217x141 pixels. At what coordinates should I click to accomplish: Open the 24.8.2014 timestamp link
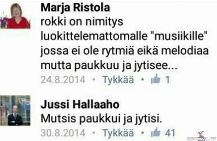click(x=63, y=80)
